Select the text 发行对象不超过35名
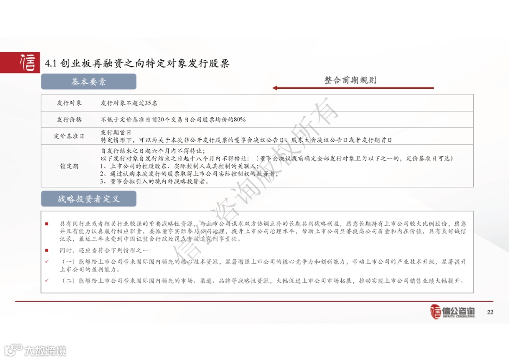 coord(129,103)
